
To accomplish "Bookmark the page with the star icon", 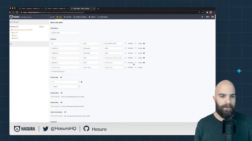I will point(203,12).
